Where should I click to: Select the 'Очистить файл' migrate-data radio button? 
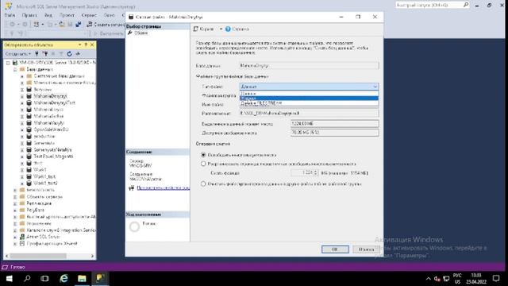[203, 184]
